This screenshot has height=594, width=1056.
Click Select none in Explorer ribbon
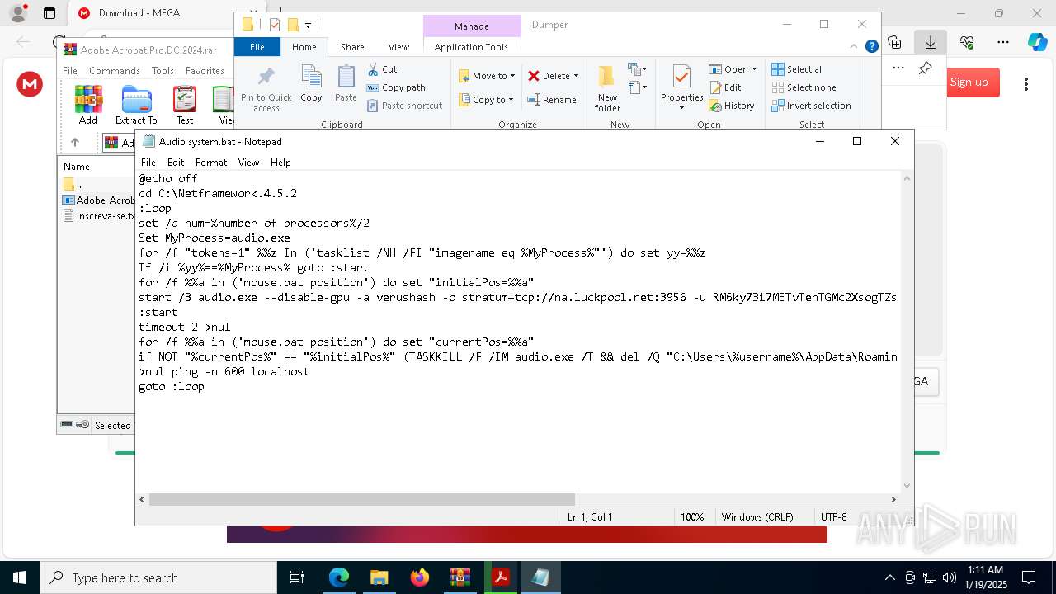tap(804, 87)
